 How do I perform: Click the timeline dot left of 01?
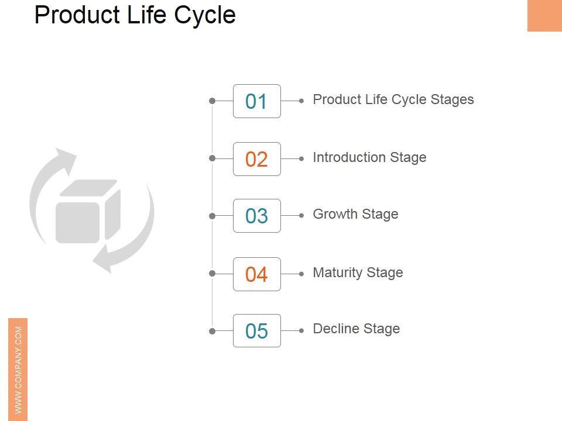212,101
